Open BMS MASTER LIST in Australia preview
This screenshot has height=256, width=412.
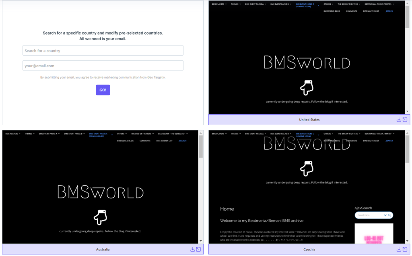point(165,141)
